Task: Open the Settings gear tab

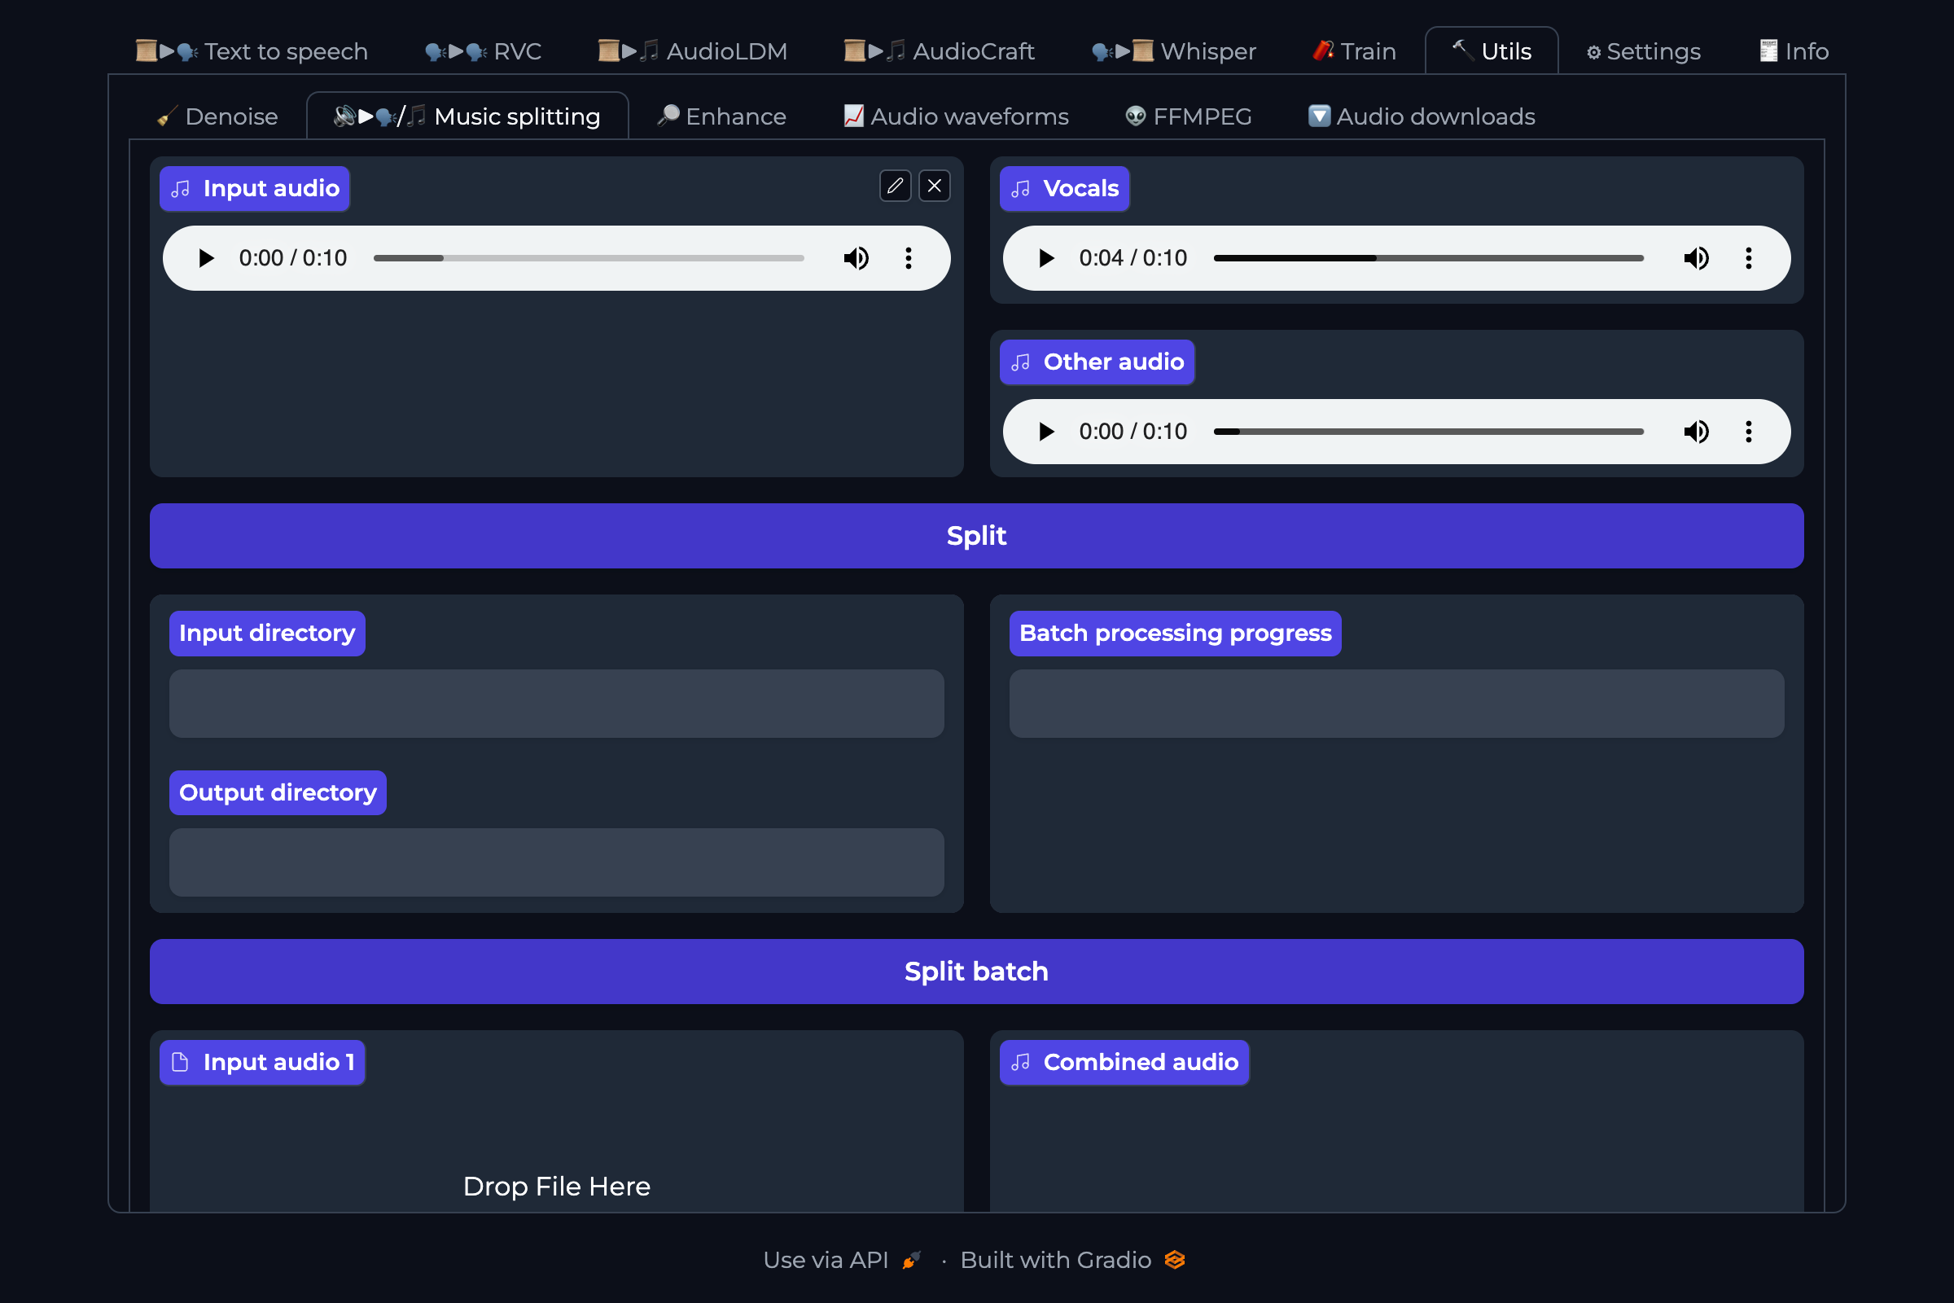Action: coord(1642,51)
